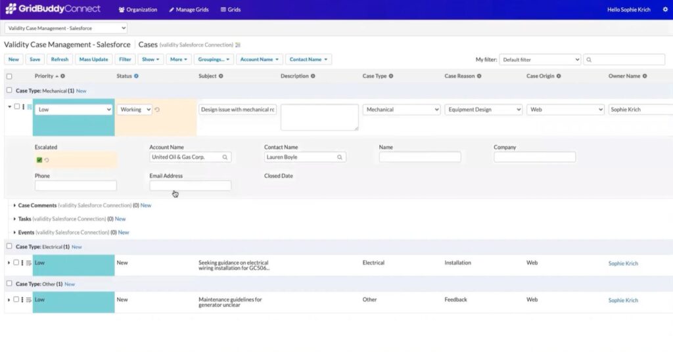Open the My filter Default filter dropdown
Viewport: 673px width, 352px height.
point(540,60)
